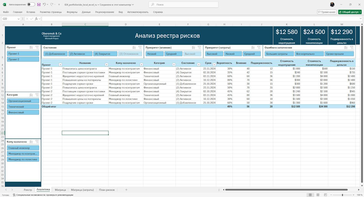The width and height of the screenshot is (364, 197).
Task: Enable multi-select on the Категрия slicer
Action: point(31,95)
